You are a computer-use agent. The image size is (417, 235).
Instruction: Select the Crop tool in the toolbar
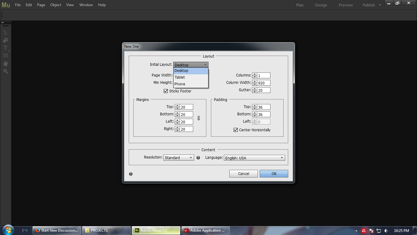(6, 40)
